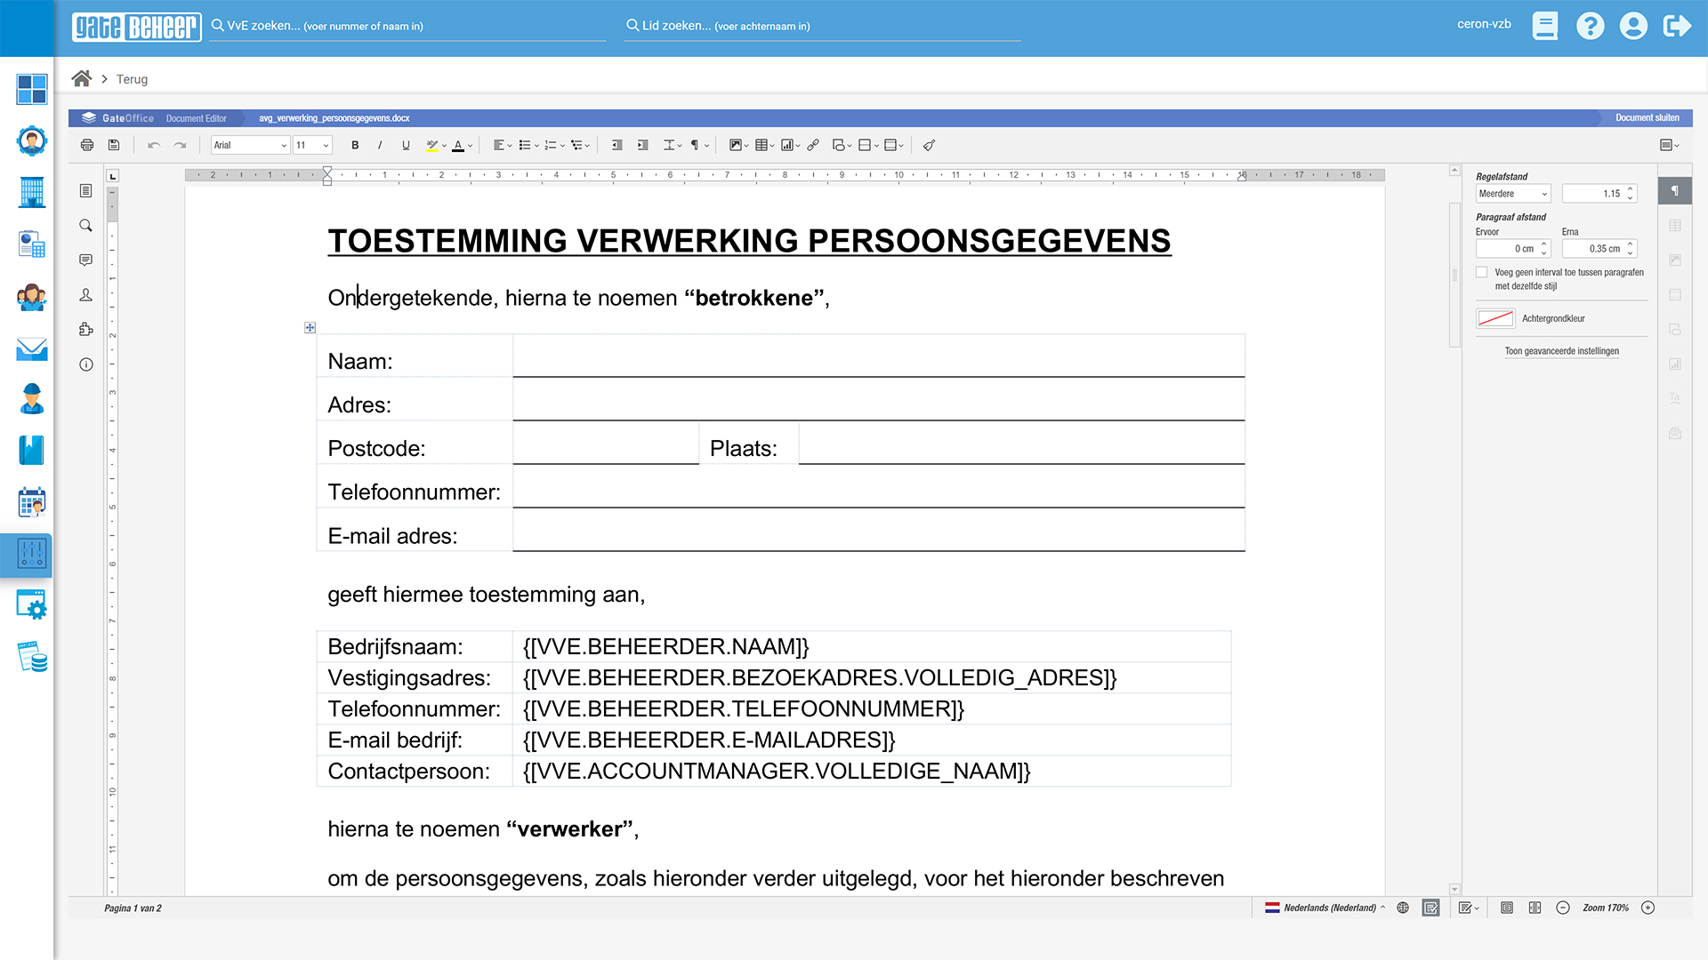This screenshot has height=960, width=1708.
Task: Toggle italic formatting
Action: (380, 145)
